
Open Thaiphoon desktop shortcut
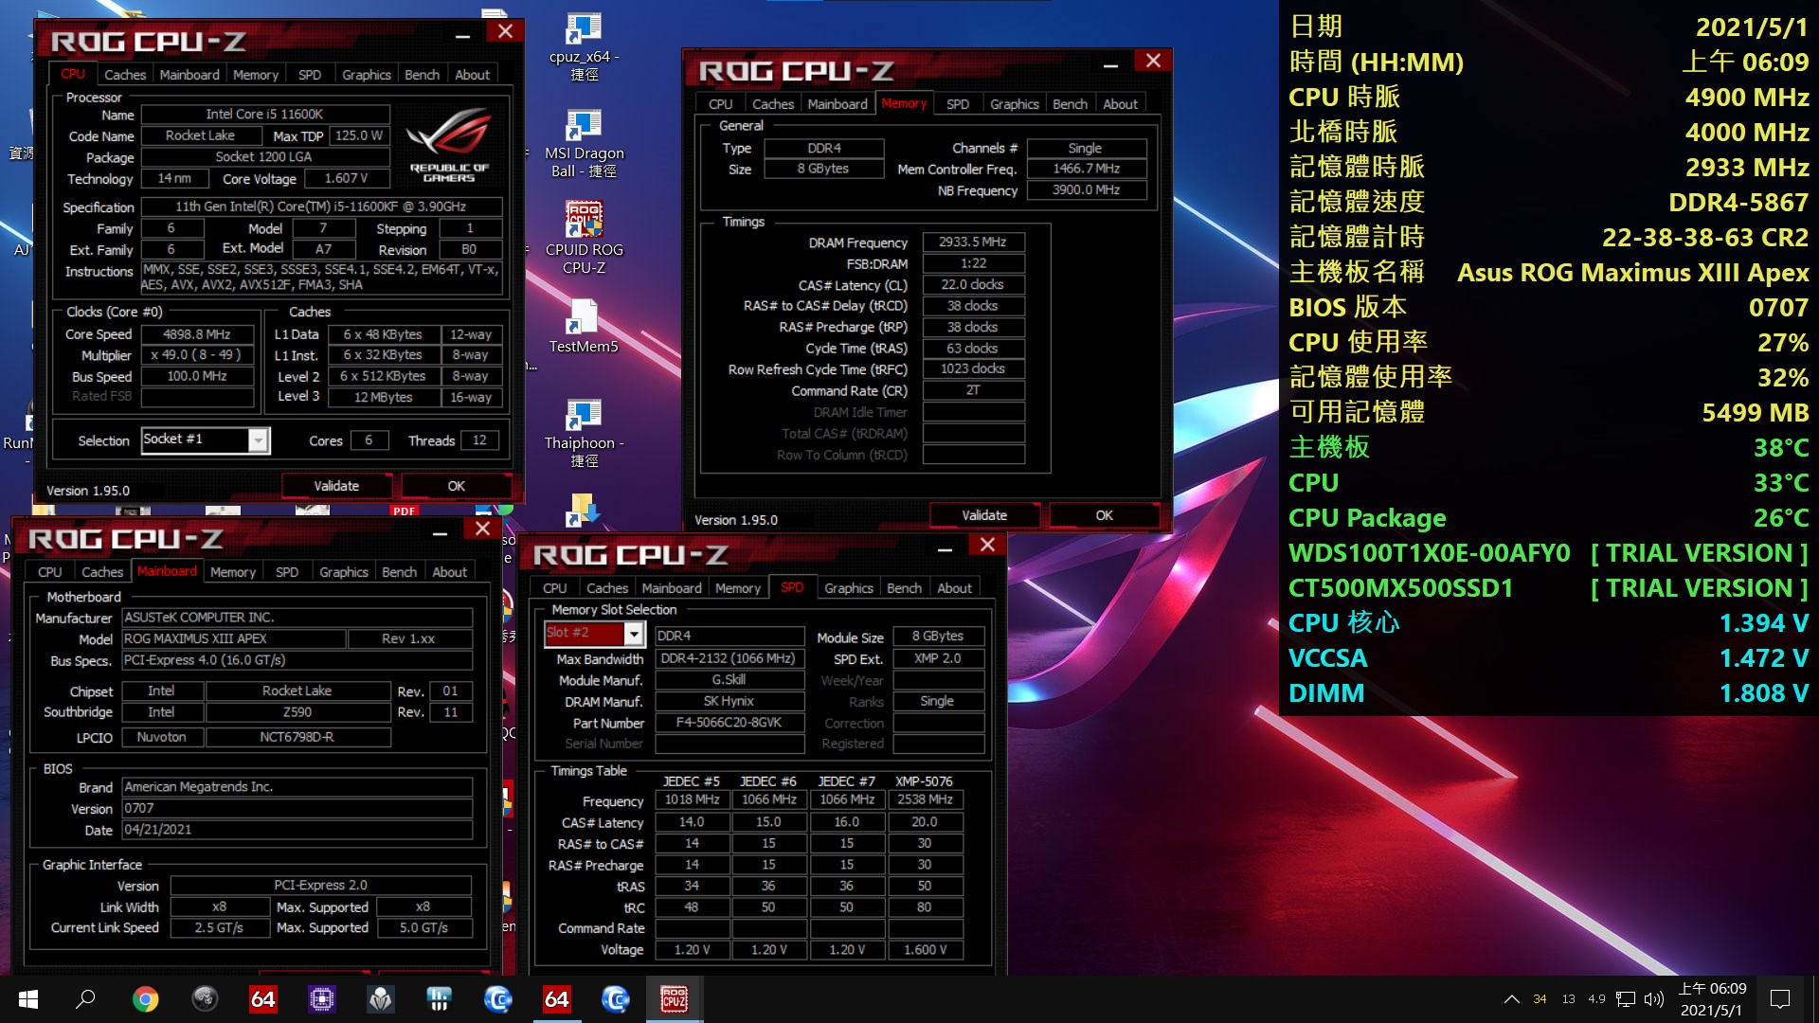[584, 434]
